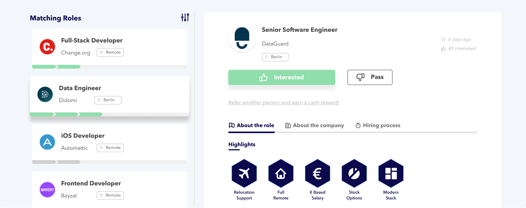Click the Automattic company logo

(47, 142)
